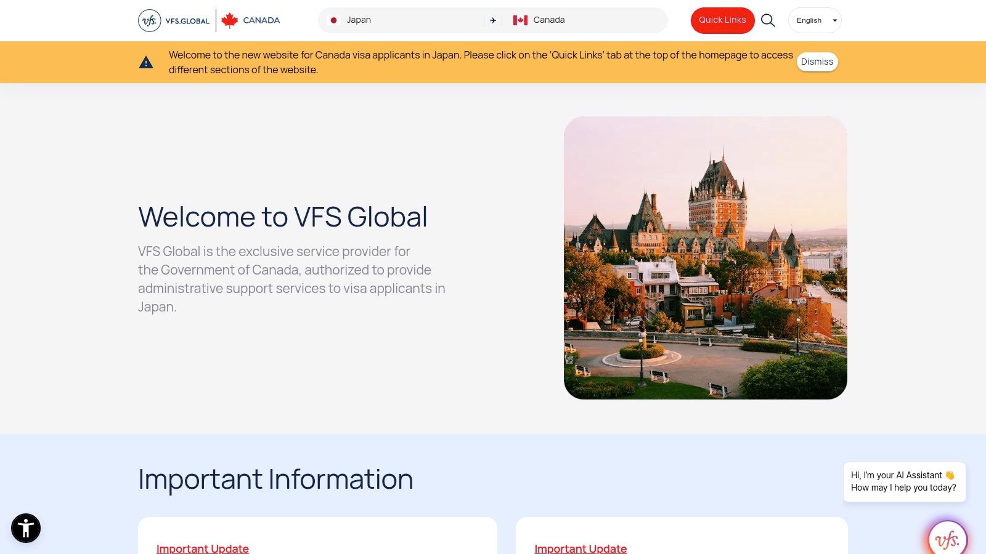Expand the English language dropdown
The width and height of the screenshot is (986, 554).
815,20
